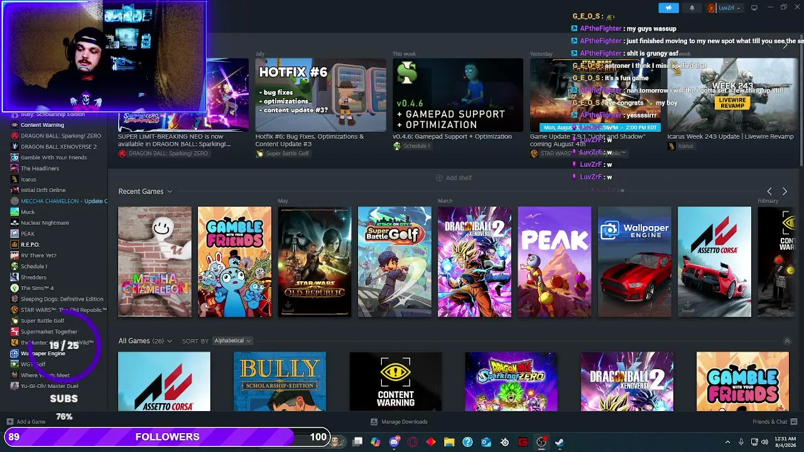Open Dragon Ball Sparking Zero cover in All Games
This screenshot has width=804, height=452.
point(511,382)
